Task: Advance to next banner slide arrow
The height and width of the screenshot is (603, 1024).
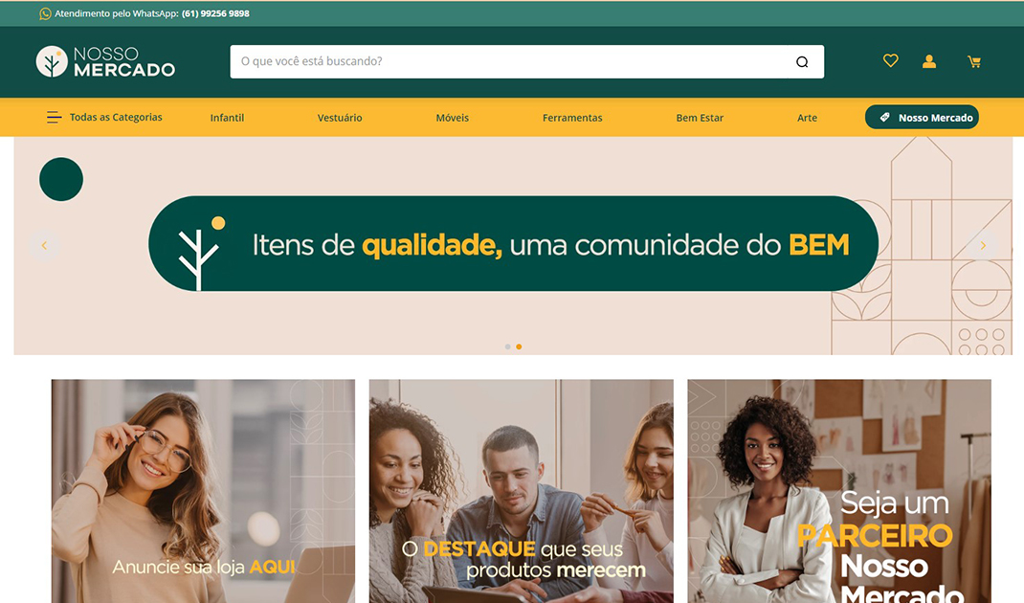Action: pyautogui.click(x=982, y=246)
